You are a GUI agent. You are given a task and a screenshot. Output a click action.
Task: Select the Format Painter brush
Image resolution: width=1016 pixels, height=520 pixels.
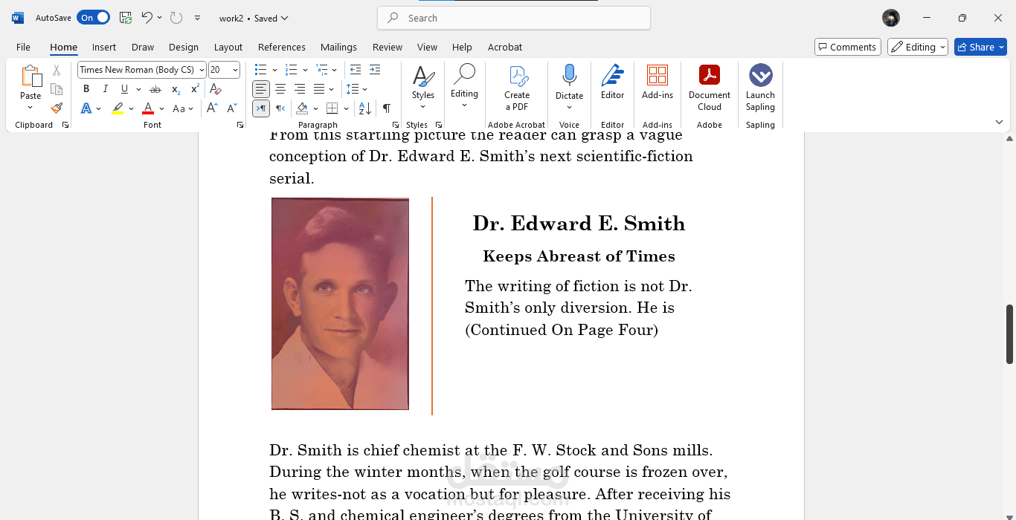(x=57, y=108)
